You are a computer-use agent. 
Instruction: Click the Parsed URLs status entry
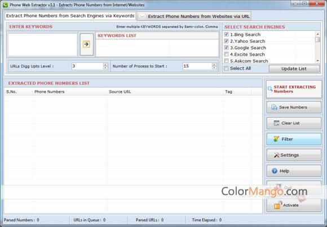(x=149, y=220)
